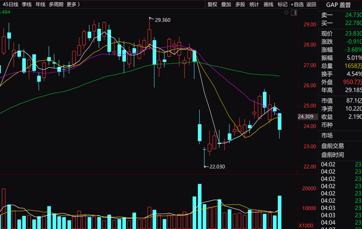362x229 pixels.
Task: Click the 22.030 low price marker
Action: [217, 167]
